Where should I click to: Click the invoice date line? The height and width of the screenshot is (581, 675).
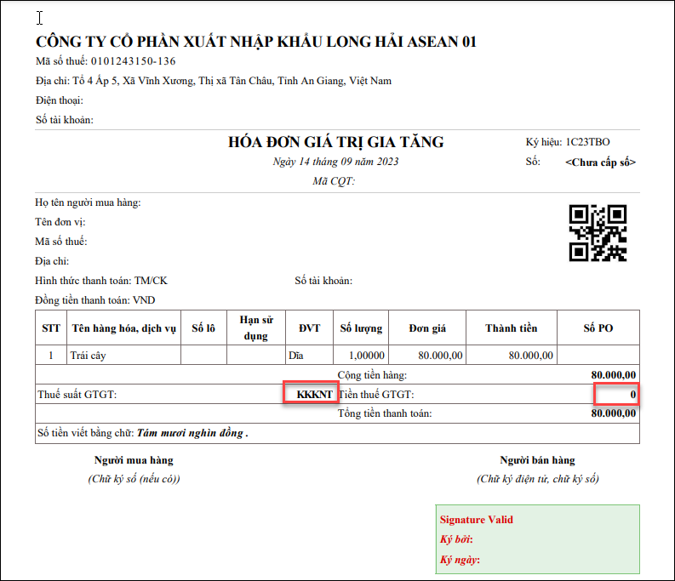pos(335,162)
